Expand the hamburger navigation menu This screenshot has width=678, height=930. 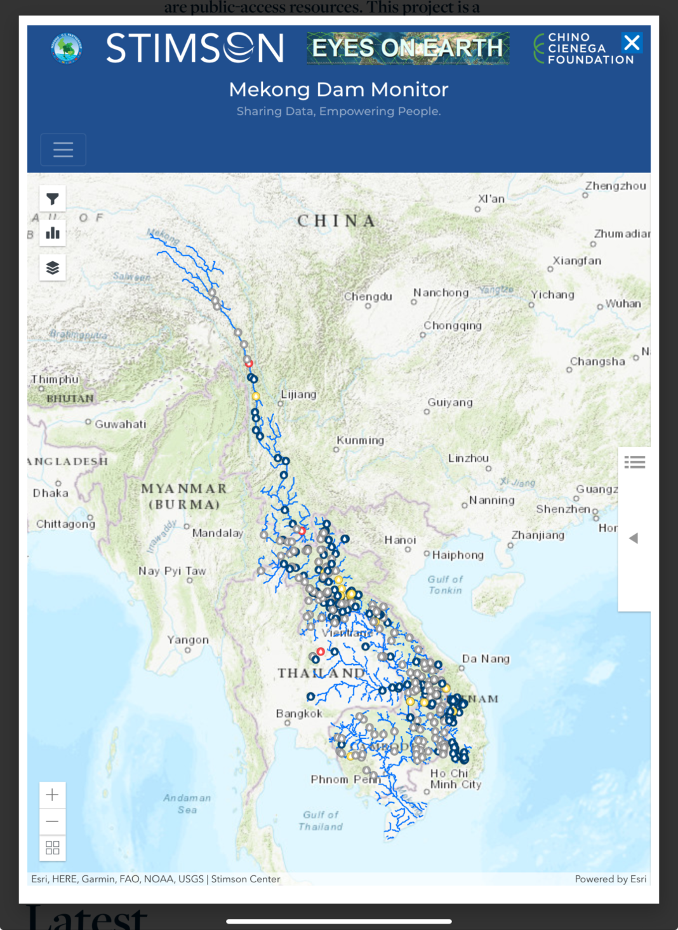point(63,150)
